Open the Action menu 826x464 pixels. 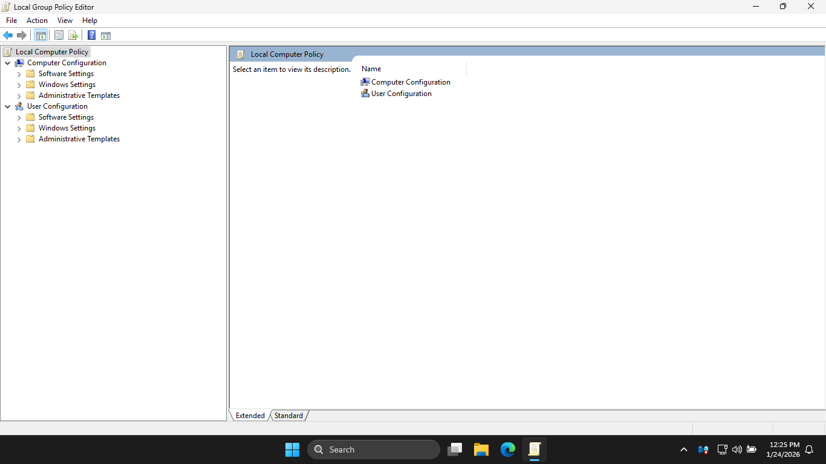tap(37, 21)
